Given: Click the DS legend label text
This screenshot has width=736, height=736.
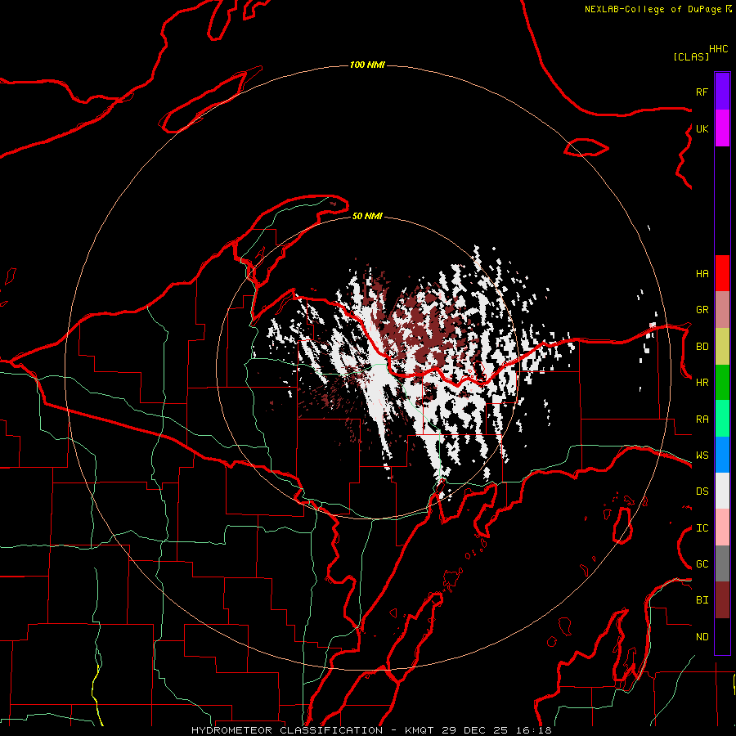Looking at the screenshot, I should 702,491.
